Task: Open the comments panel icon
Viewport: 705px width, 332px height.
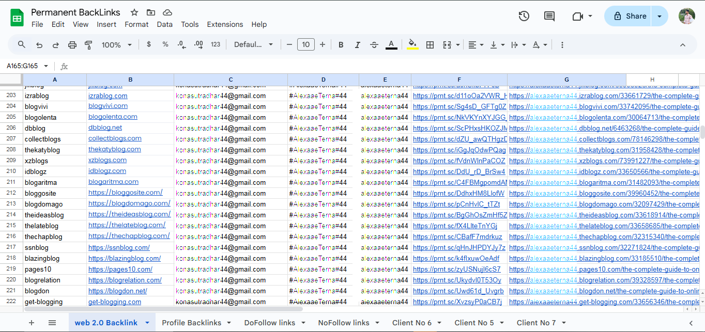Action: pyautogui.click(x=549, y=16)
